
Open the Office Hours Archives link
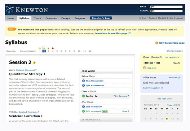173,78
